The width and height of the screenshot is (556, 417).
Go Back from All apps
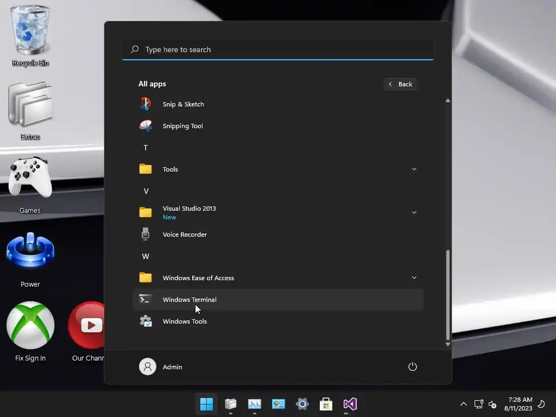click(x=400, y=84)
